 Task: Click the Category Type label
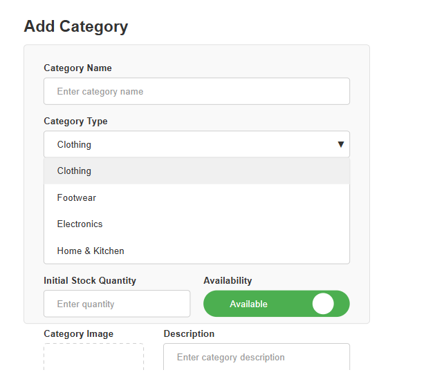(x=75, y=122)
